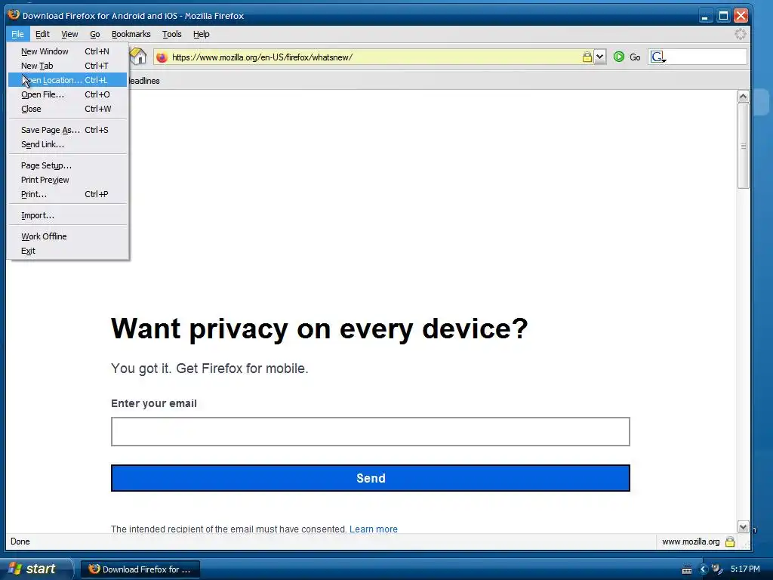The width and height of the screenshot is (773, 580).
Task: Maximize the Firefox window
Action: [x=723, y=16]
